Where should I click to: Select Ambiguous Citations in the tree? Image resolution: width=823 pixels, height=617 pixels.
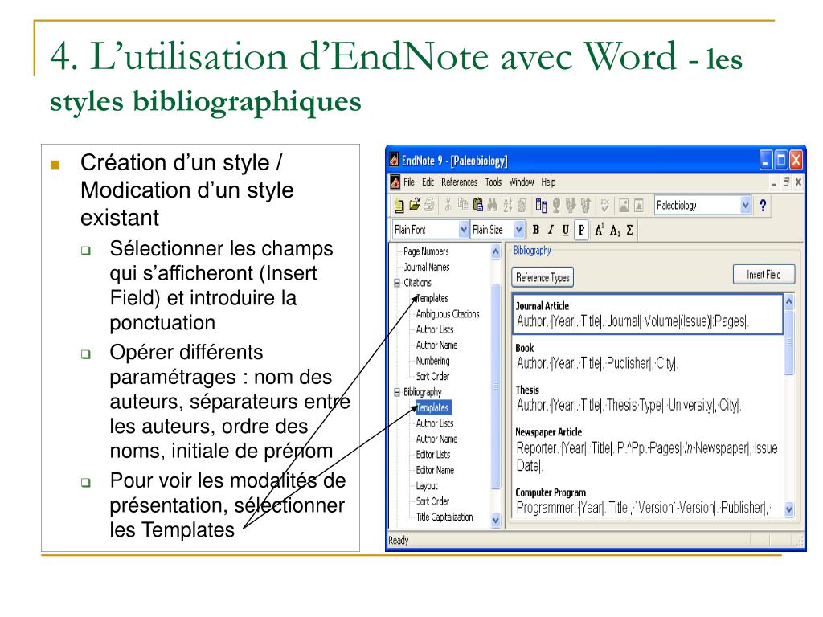pos(448,314)
